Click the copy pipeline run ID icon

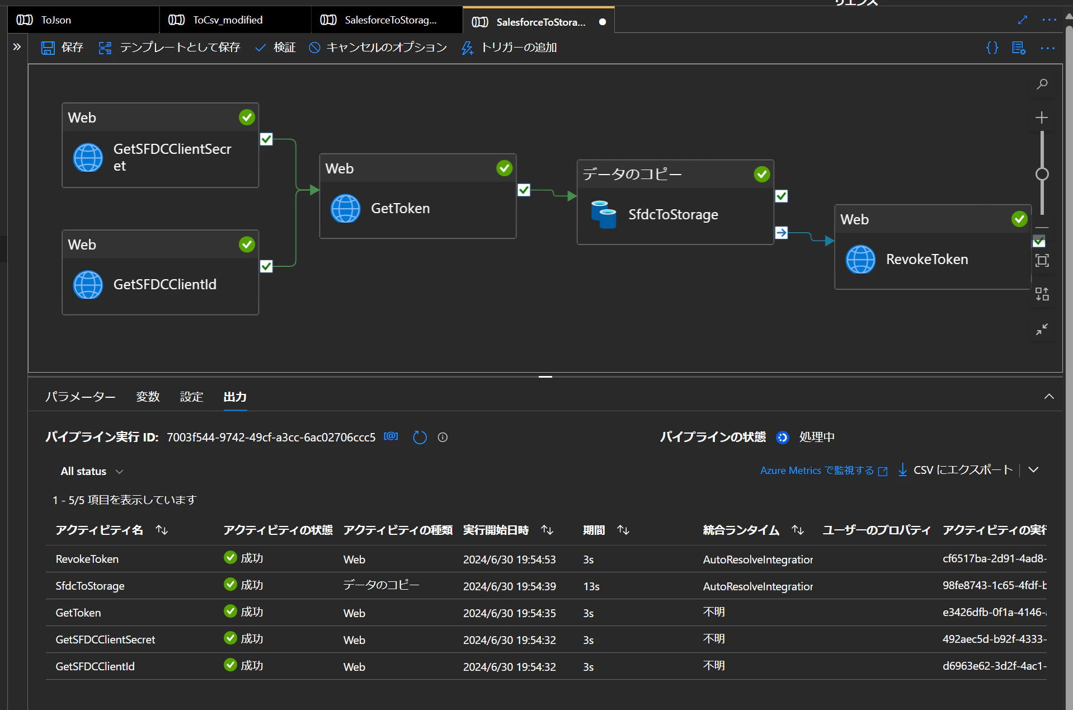click(x=391, y=436)
